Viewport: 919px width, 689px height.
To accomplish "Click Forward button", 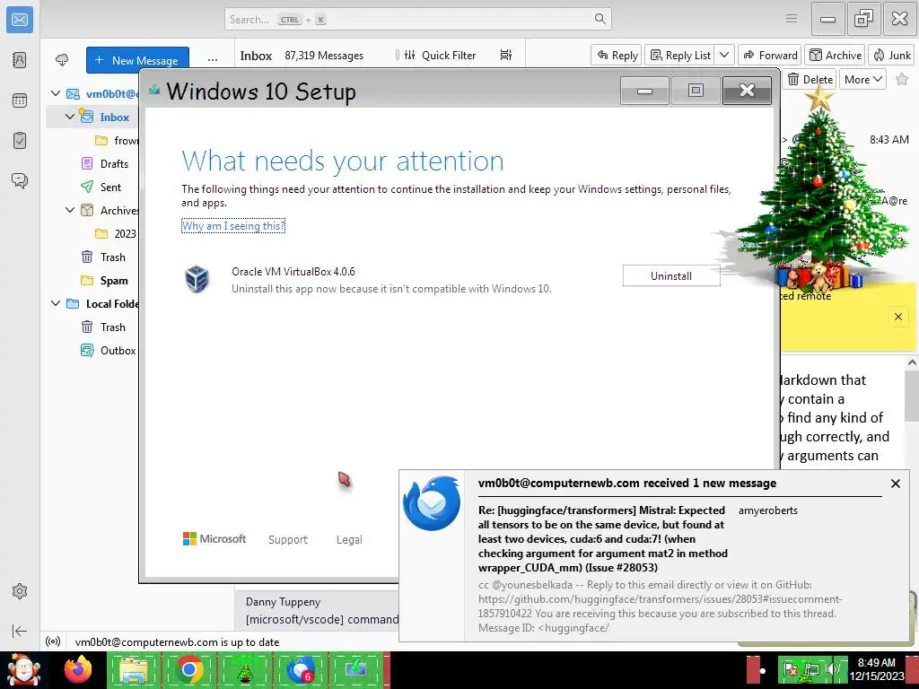I will pyautogui.click(x=770, y=55).
